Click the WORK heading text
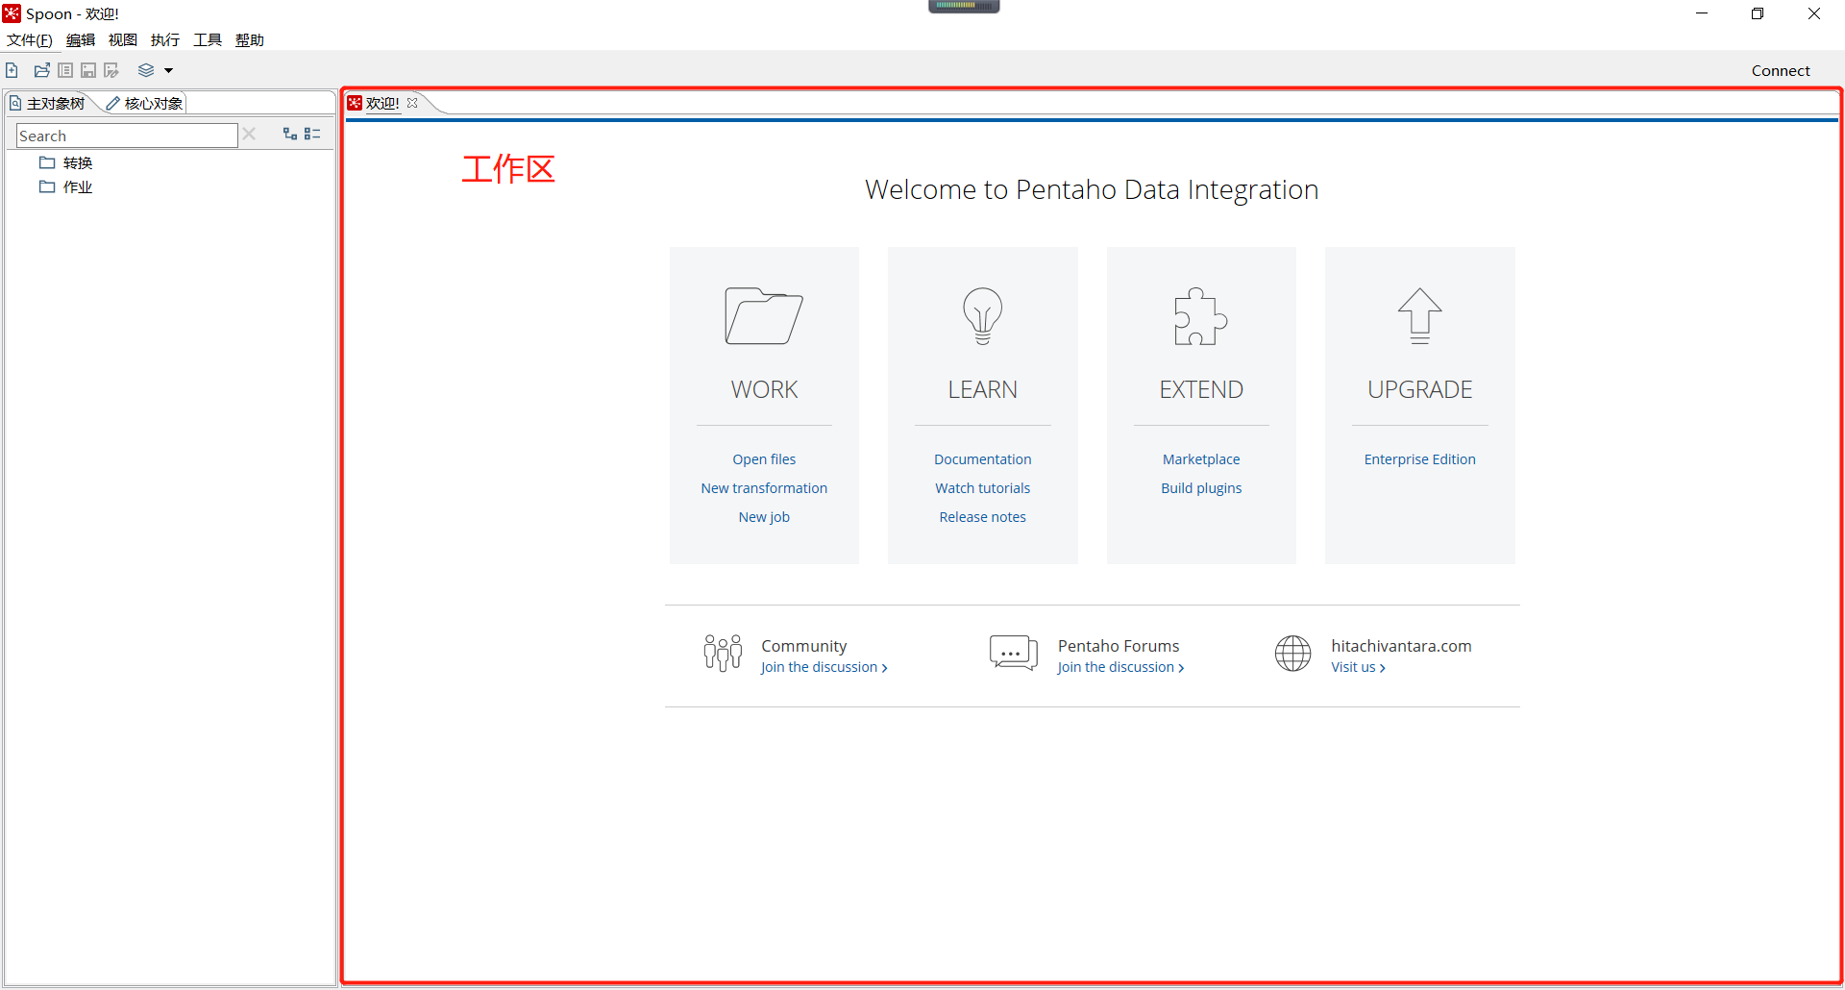Screen dimensions: 1845x990 pyautogui.click(x=764, y=389)
